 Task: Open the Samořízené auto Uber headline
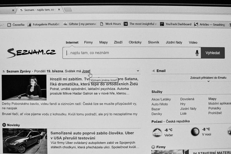coord(92,136)
